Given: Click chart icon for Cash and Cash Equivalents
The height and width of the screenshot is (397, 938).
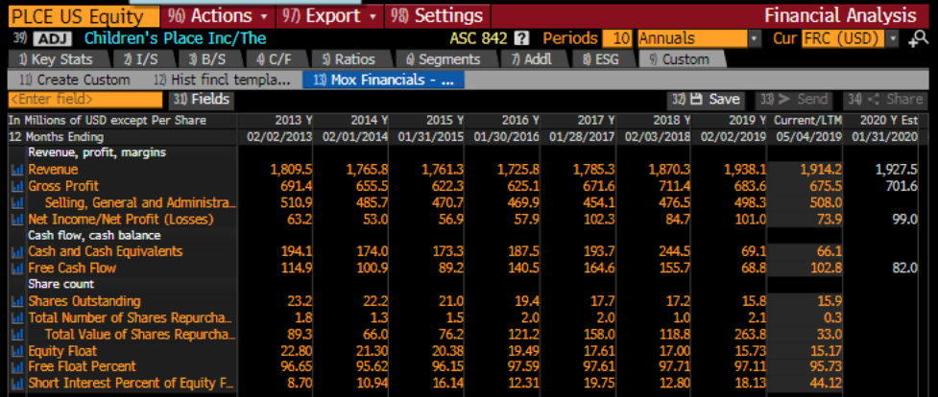Looking at the screenshot, I should [x=16, y=251].
